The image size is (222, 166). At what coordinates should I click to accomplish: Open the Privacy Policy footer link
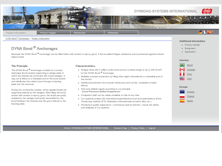coord(138,128)
